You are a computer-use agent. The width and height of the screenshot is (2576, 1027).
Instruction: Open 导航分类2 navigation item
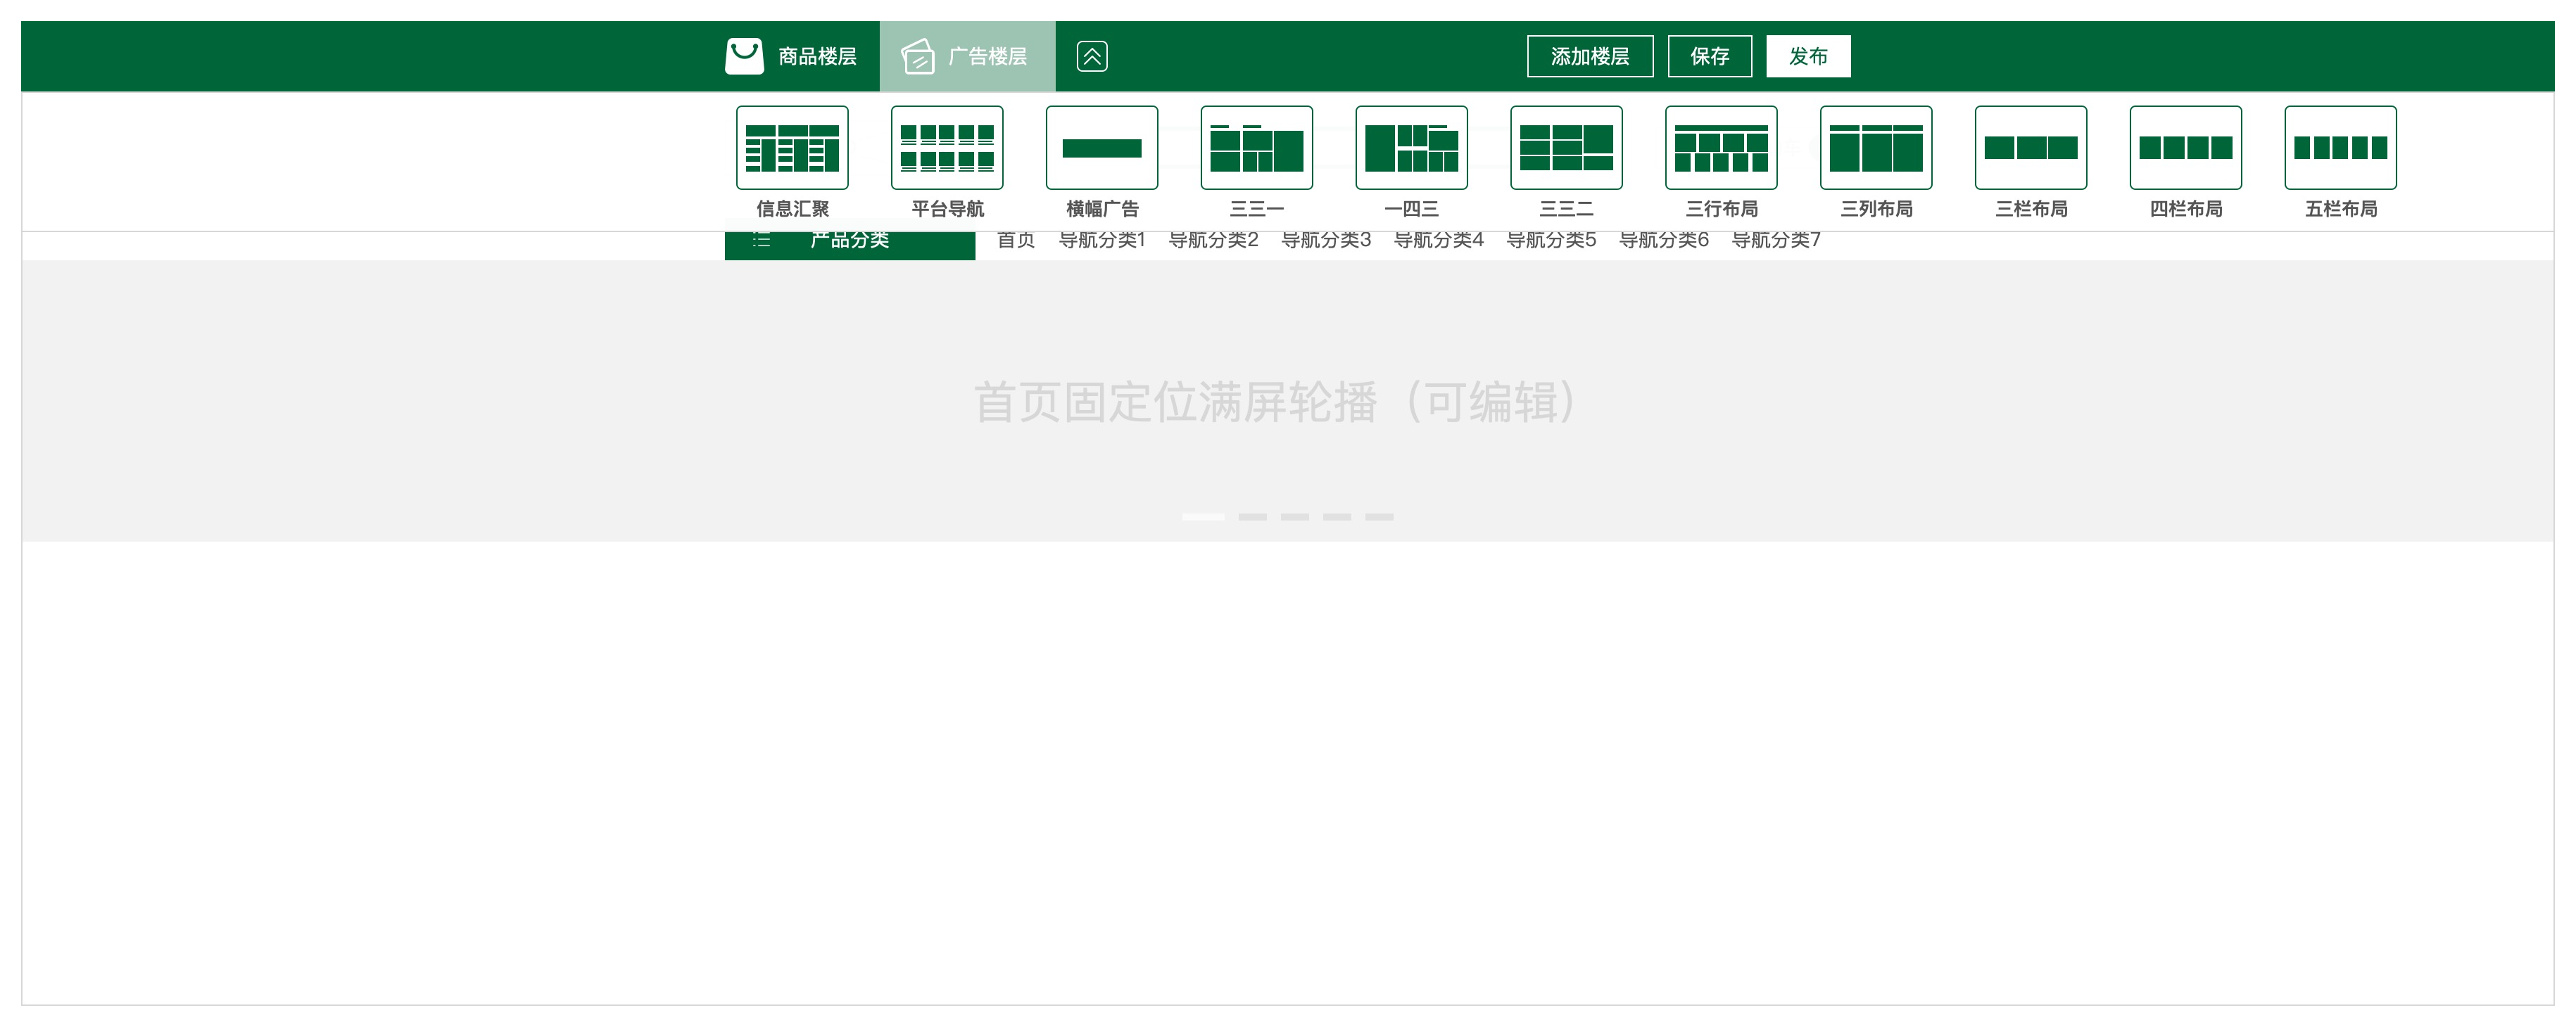coord(1214,241)
